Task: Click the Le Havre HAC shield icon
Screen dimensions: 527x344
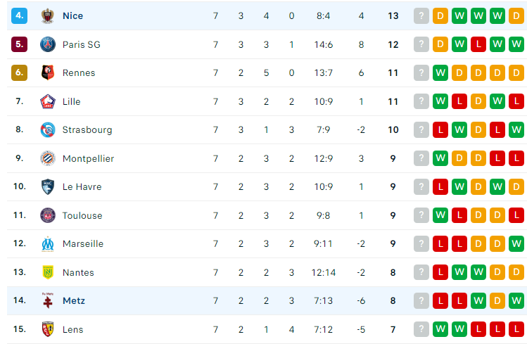Action: tap(48, 186)
